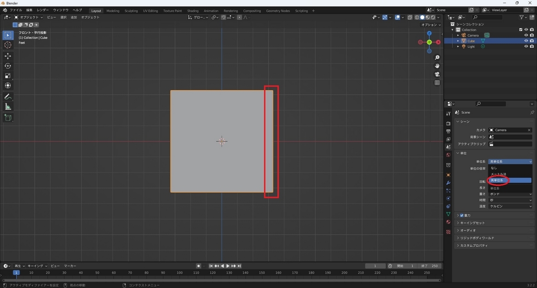Open the 重さ ポンド mass unit dropdown

click(511, 194)
